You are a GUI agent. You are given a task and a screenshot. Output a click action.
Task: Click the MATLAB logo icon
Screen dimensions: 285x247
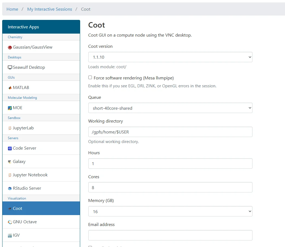coord(10,88)
